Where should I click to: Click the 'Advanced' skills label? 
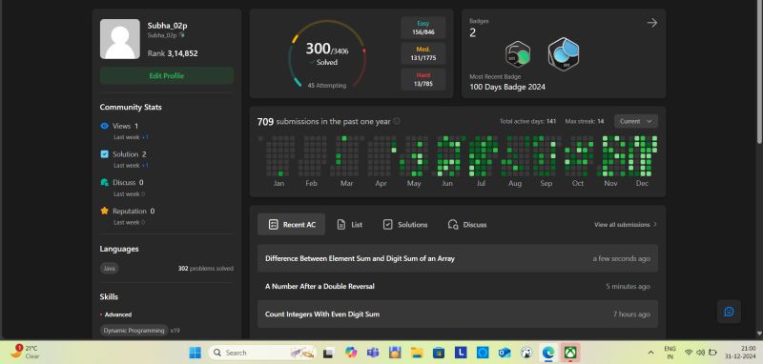118,314
